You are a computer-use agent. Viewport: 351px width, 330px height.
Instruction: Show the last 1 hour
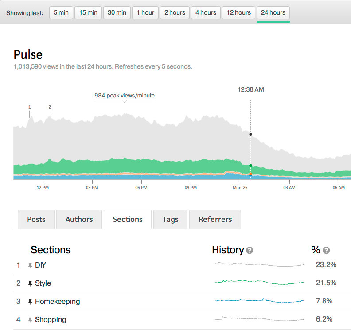[x=145, y=12]
